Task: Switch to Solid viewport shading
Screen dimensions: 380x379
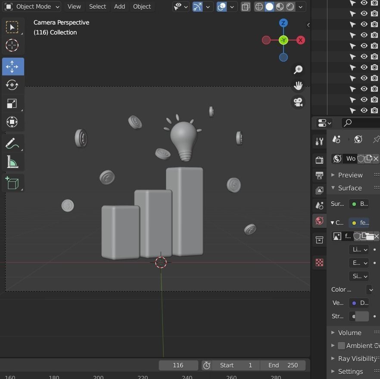Action: click(x=269, y=7)
